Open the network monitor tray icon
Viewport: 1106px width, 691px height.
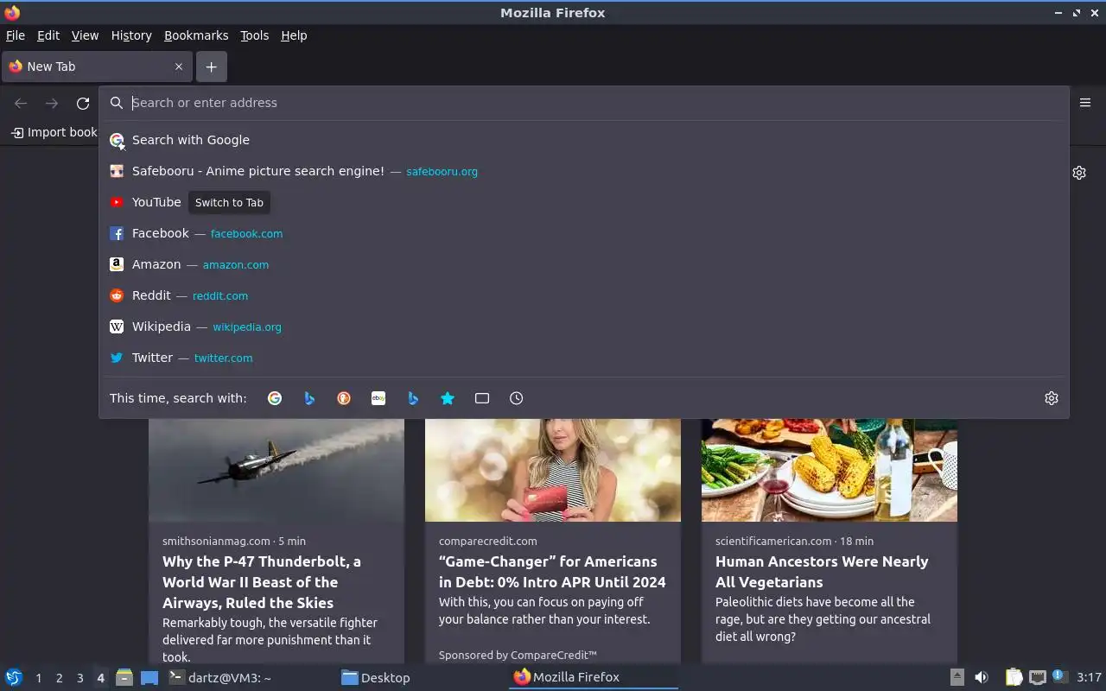point(1038,677)
